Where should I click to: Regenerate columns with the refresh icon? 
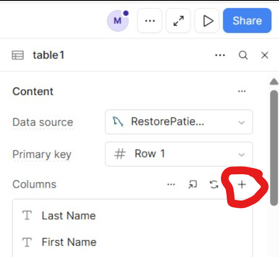coord(214,185)
